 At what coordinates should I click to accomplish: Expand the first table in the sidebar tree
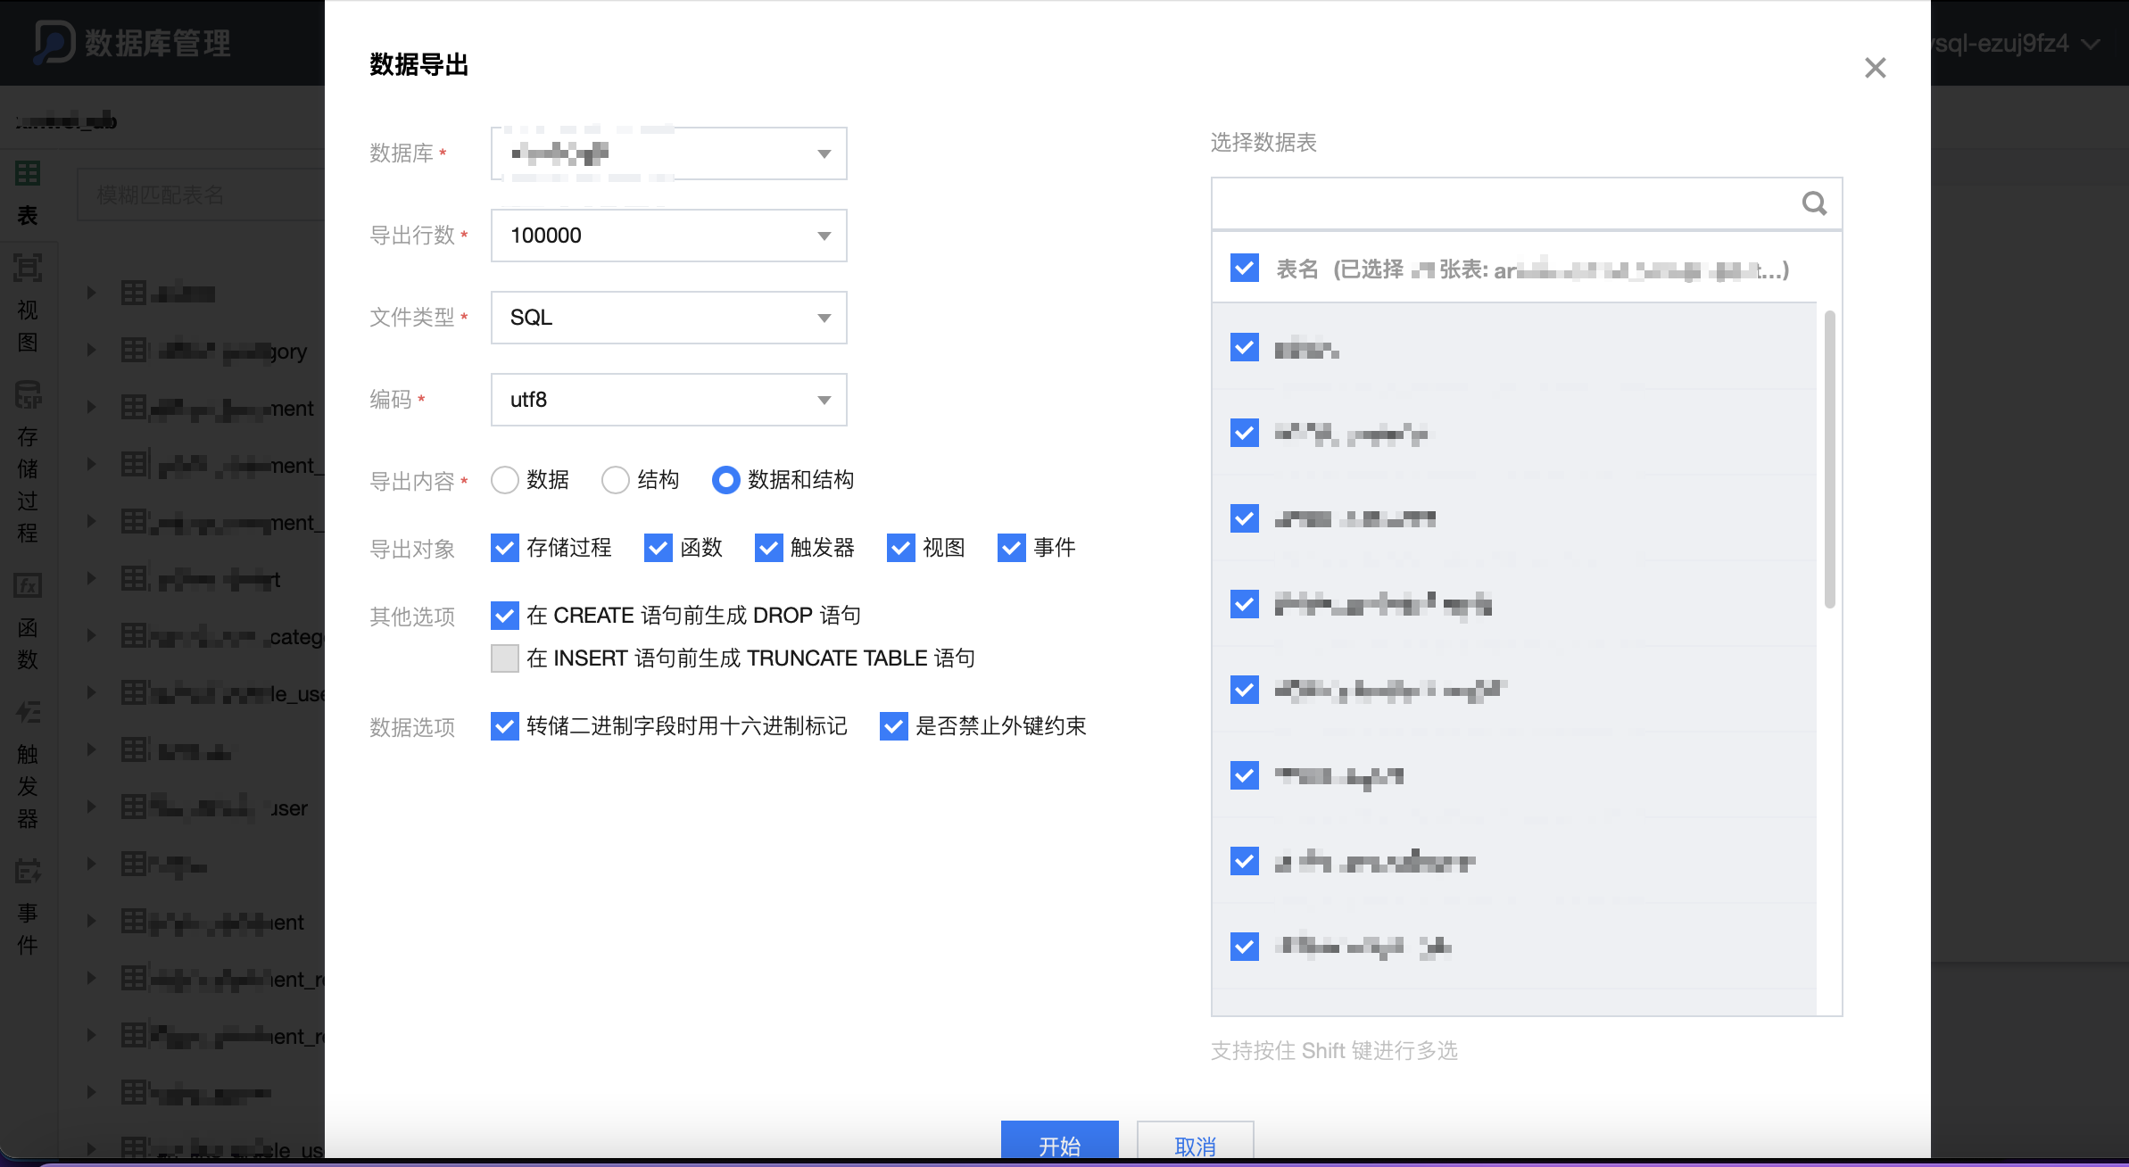[90, 292]
